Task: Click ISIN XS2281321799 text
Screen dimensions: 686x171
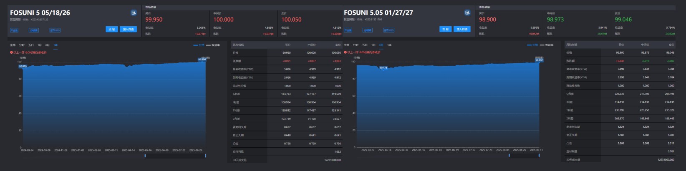Action: (x=373, y=20)
